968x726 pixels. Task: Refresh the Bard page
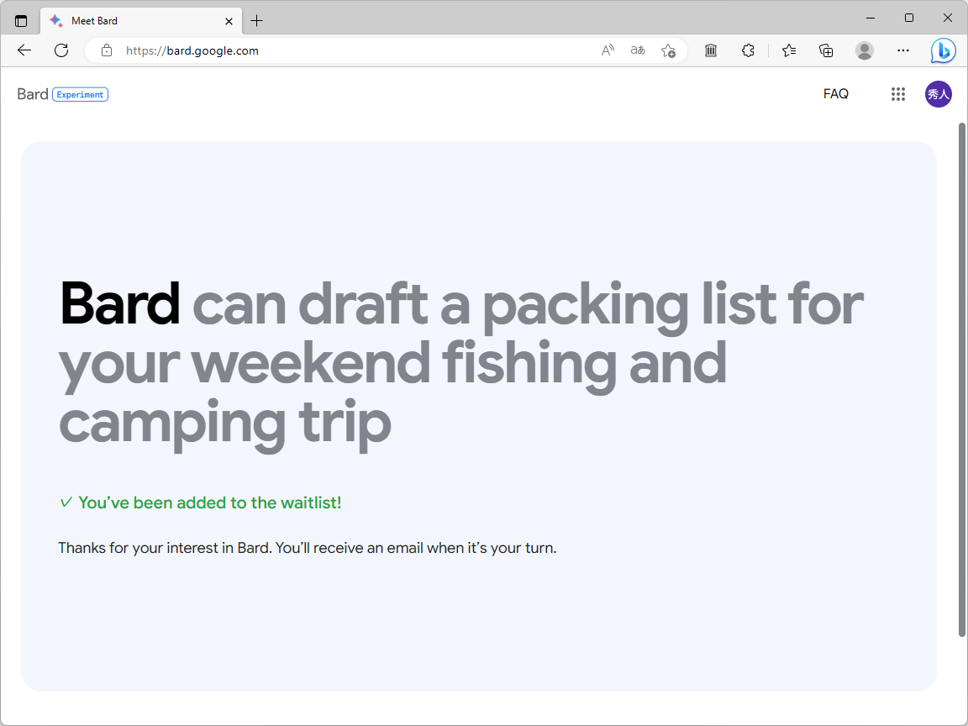60,50
